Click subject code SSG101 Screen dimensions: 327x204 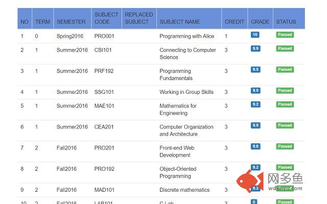click(104, 92)
